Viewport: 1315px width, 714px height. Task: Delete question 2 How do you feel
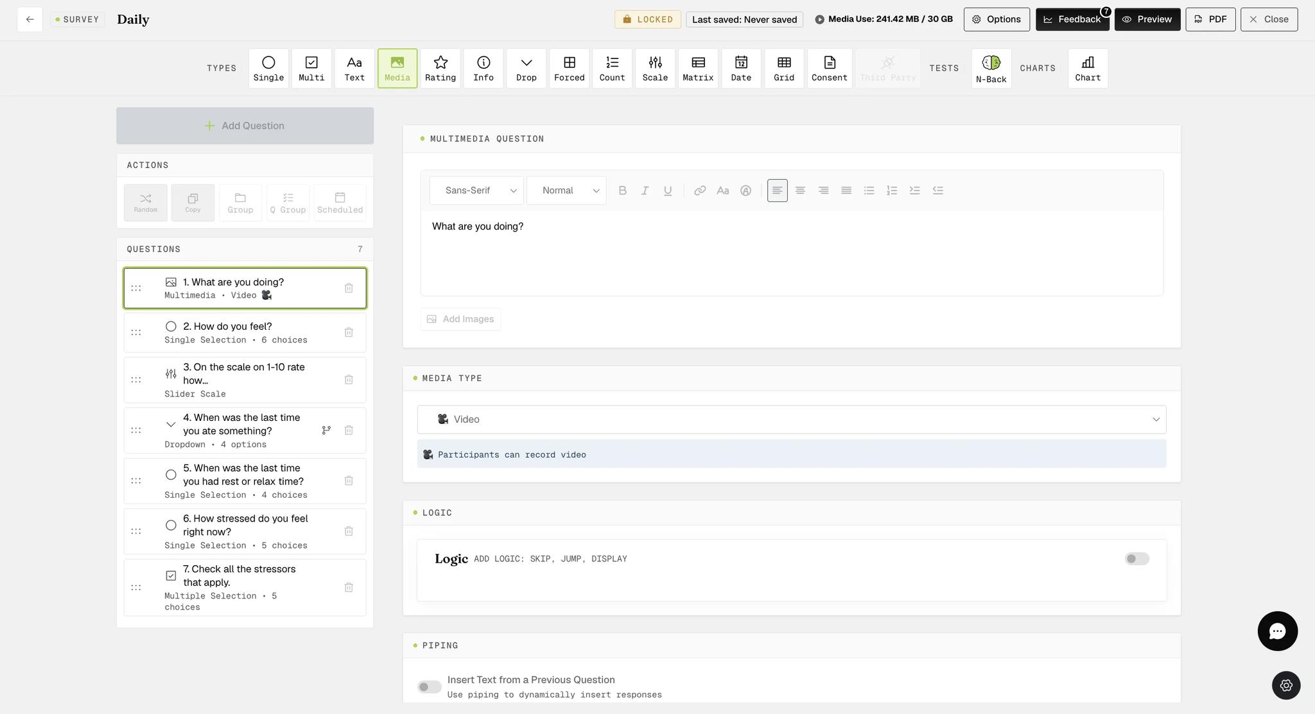tap(349, 332)
